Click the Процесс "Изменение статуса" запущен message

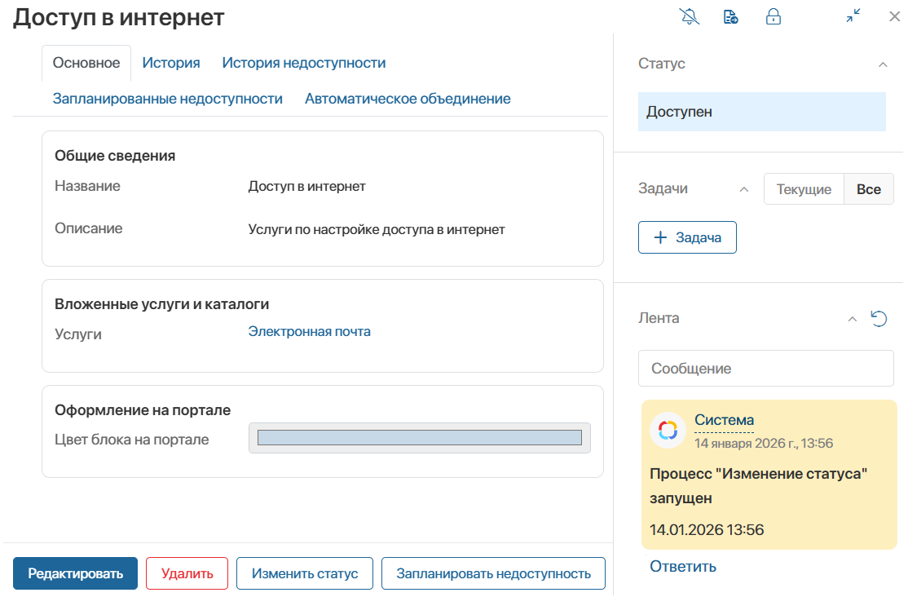(x=758, y=486)
